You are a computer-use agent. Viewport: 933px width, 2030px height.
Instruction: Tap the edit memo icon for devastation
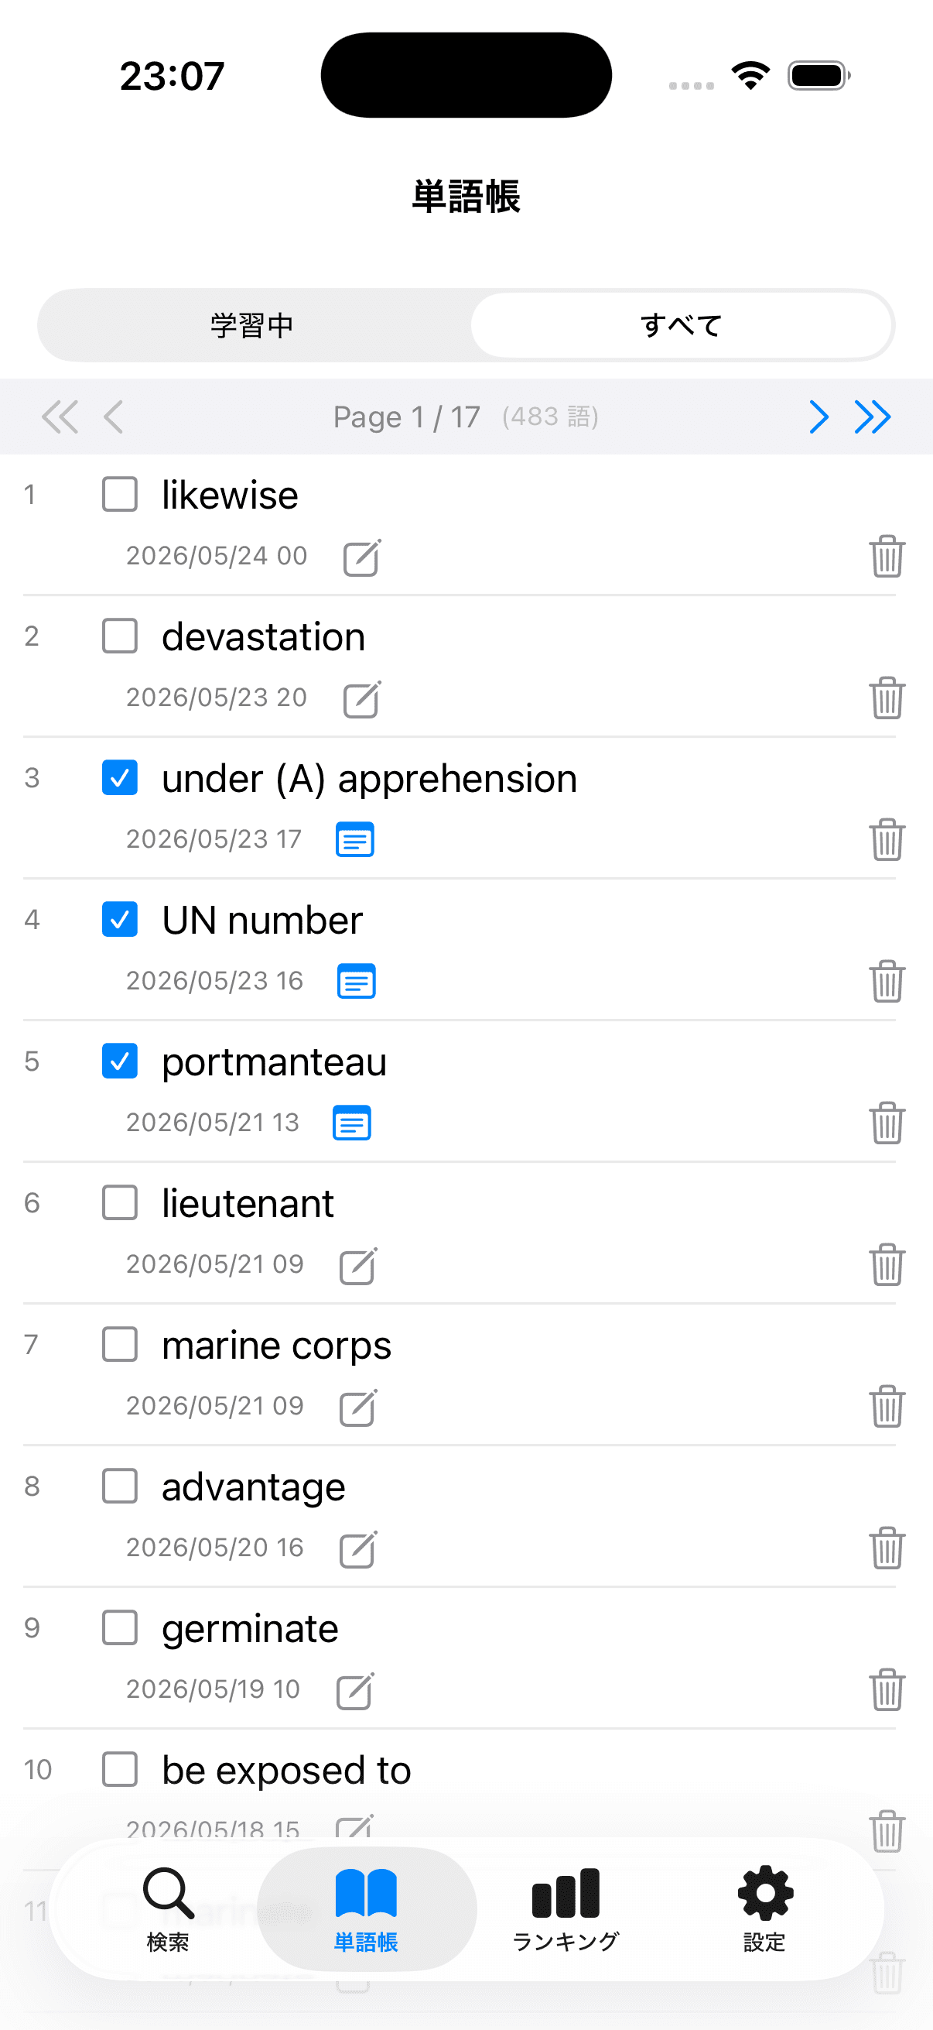pyautogui.click(x=362, y=699)
